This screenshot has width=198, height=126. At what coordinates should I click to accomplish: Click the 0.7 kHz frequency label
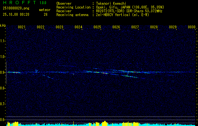click(x=3, y=104)
